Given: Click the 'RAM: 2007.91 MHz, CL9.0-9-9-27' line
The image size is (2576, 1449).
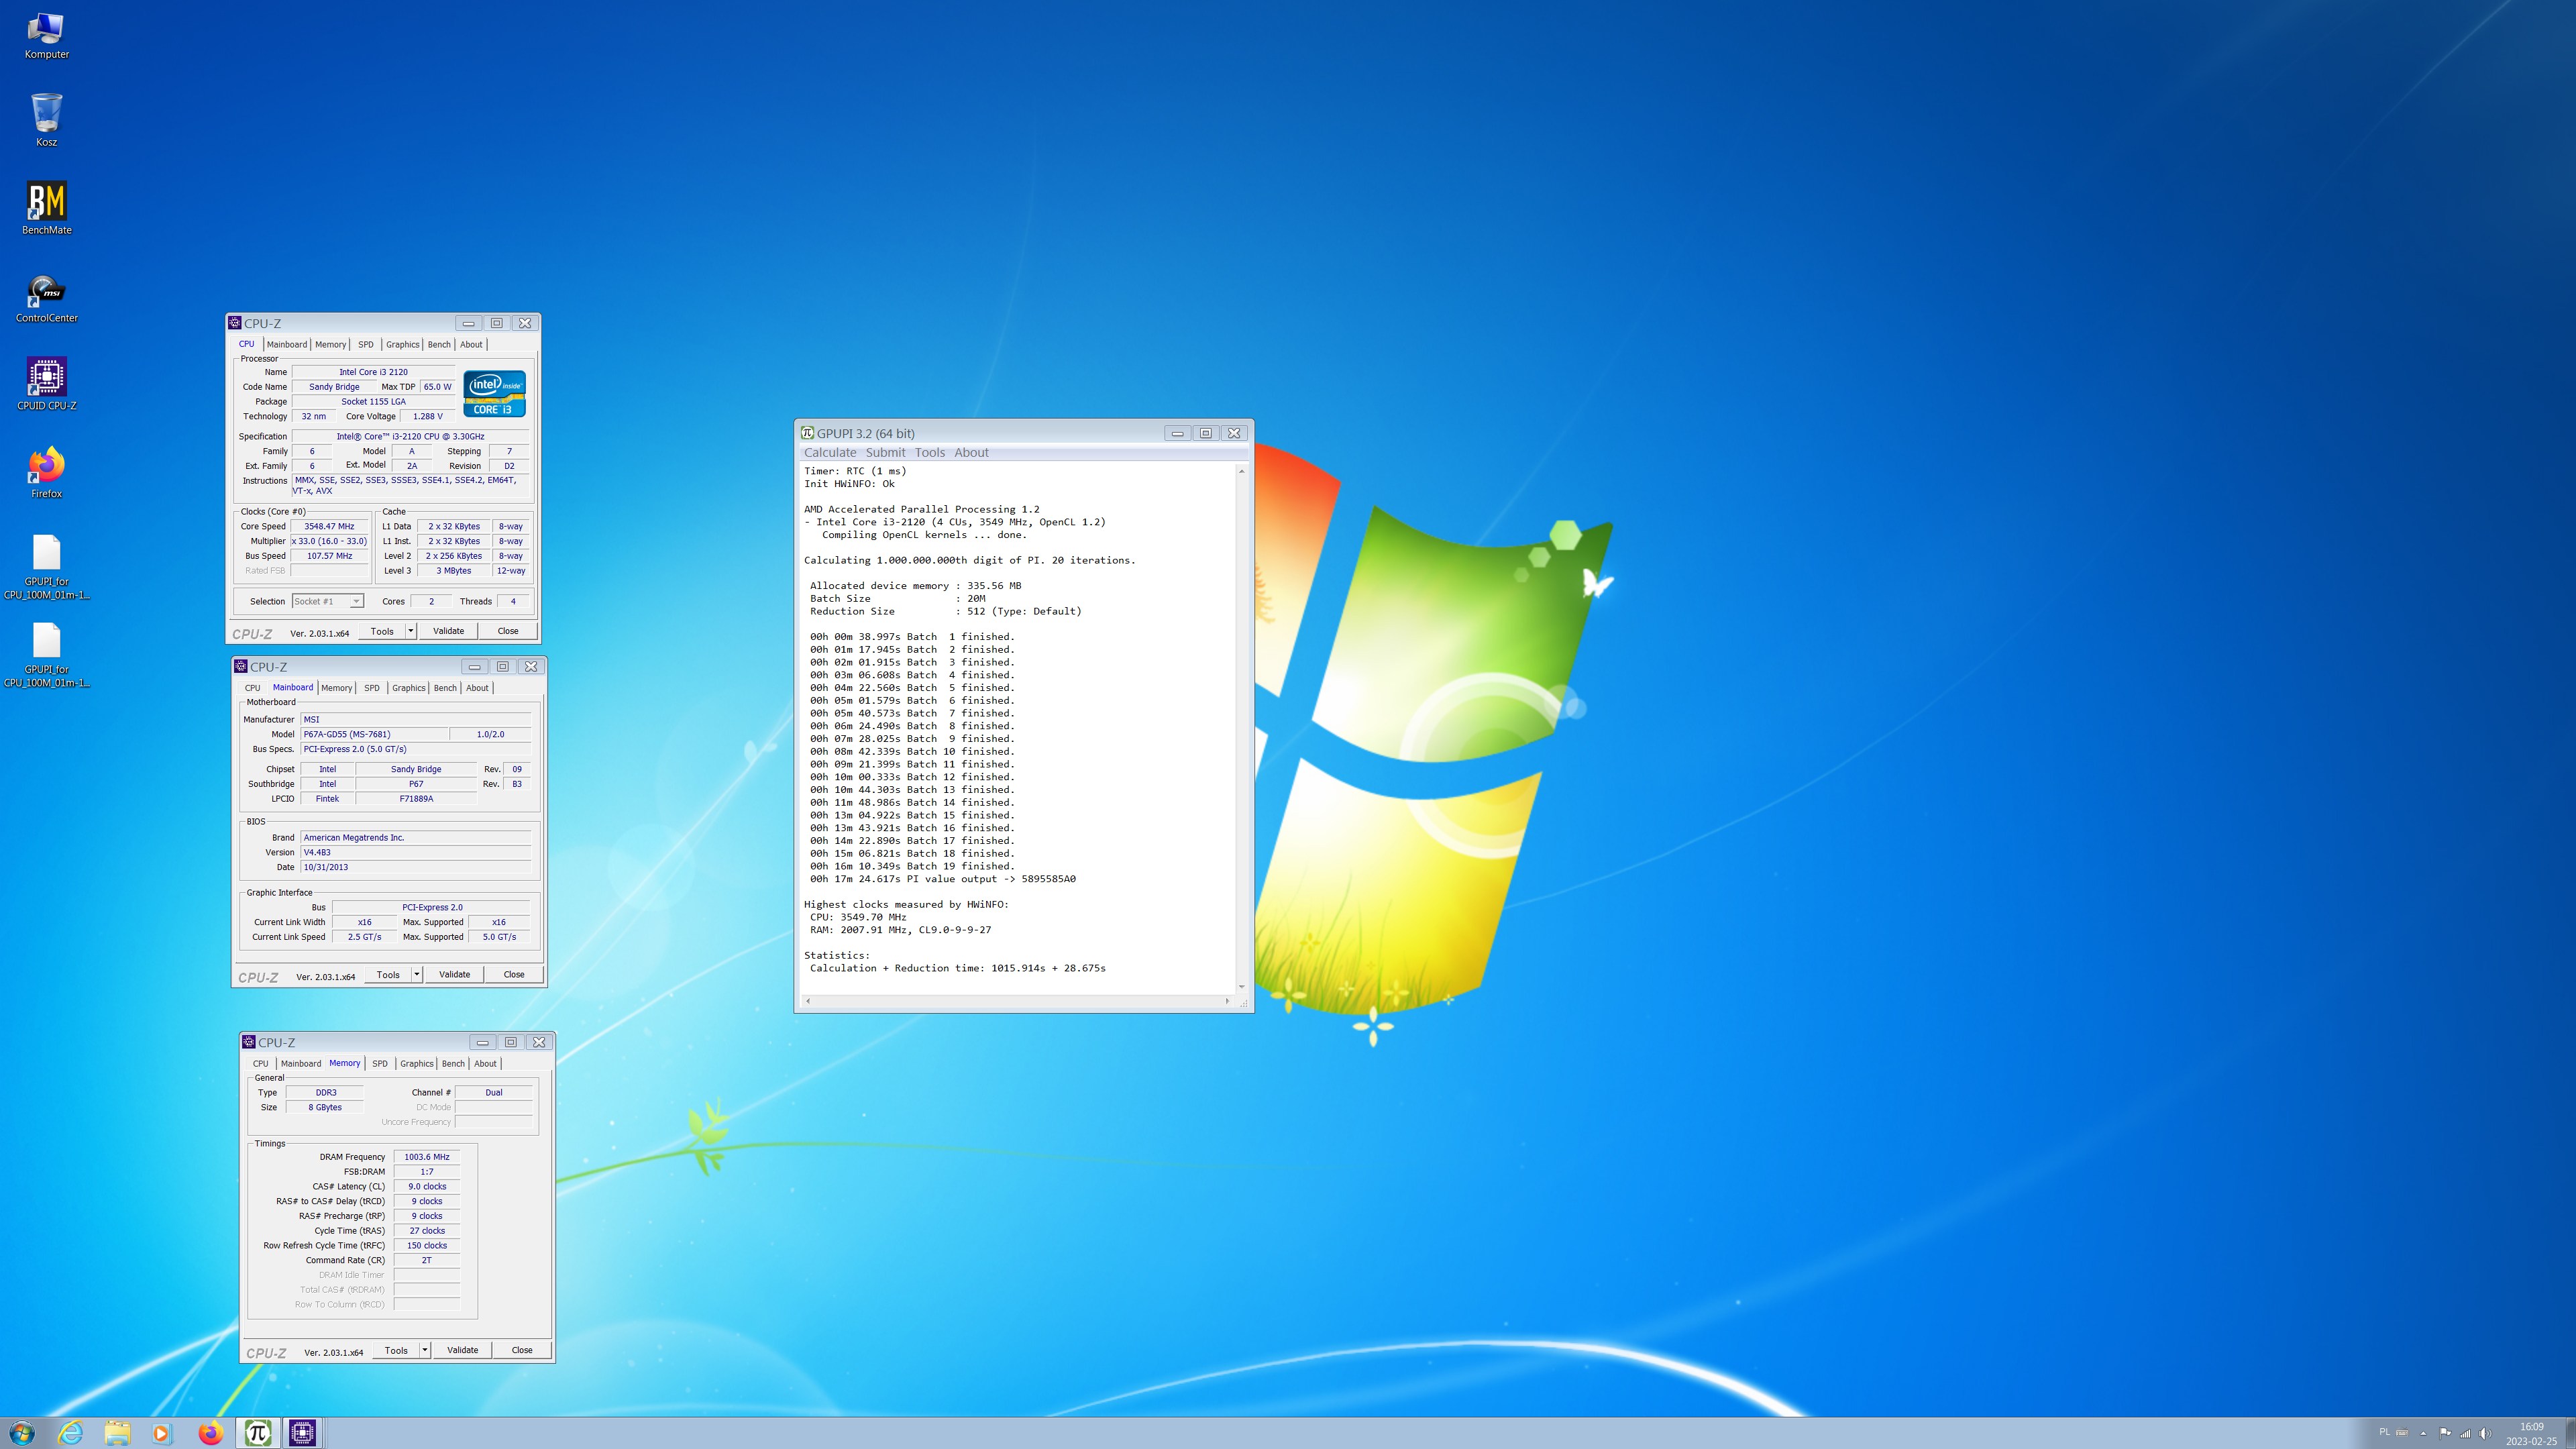Looking at the screenshot, I should coord(900,930).
